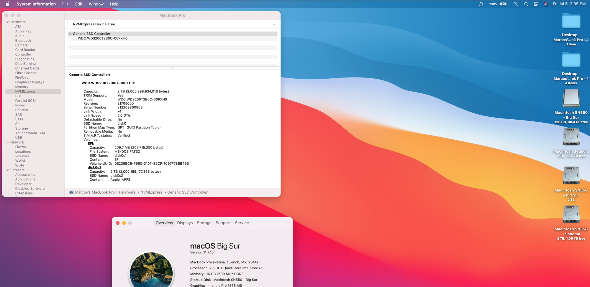Image resolution: width=590 pixels, height=287 pixels.
Task: Select Storage in the sidebar
Action: tap(22, 128)
